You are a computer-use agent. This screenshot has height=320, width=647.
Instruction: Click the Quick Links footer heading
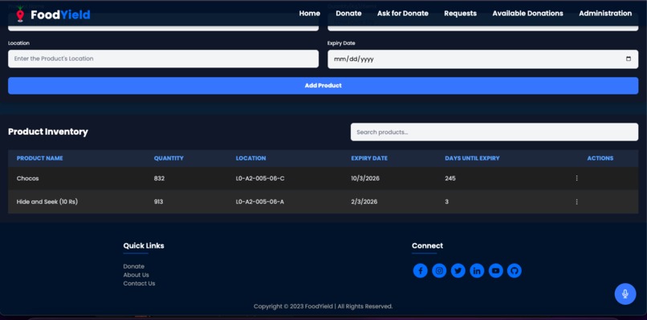click(144, 245)
